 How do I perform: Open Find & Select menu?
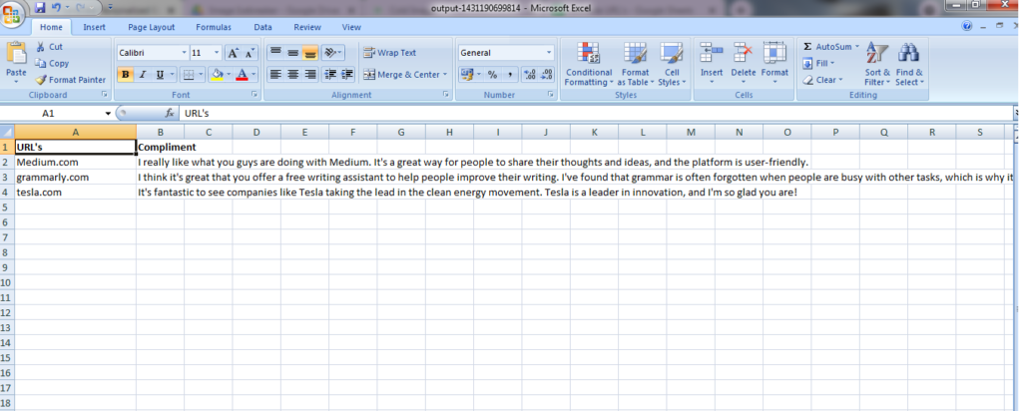[x=908, y=64]
